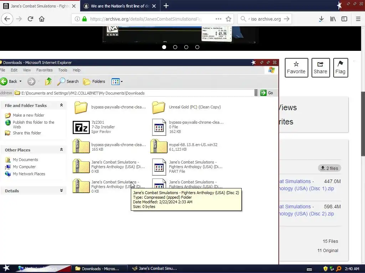Open the address bar dropdown in Explorer
The height and width of the screenshot is (273, 365).
click(256, 93)
